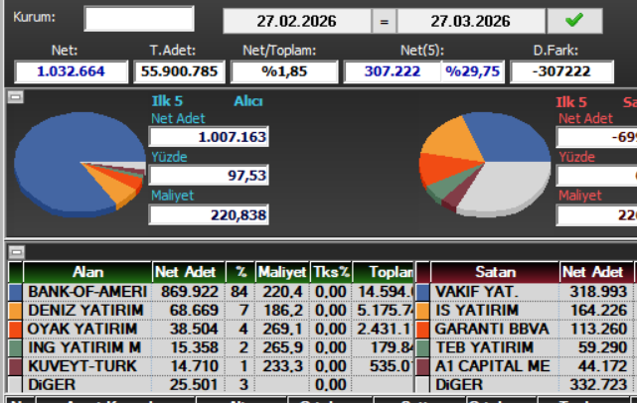This screenshot has width=637, height=403.
Task: Select the OYAK YATIRIM buyer row
Action: pyautogui.click(x=211, y=330)
